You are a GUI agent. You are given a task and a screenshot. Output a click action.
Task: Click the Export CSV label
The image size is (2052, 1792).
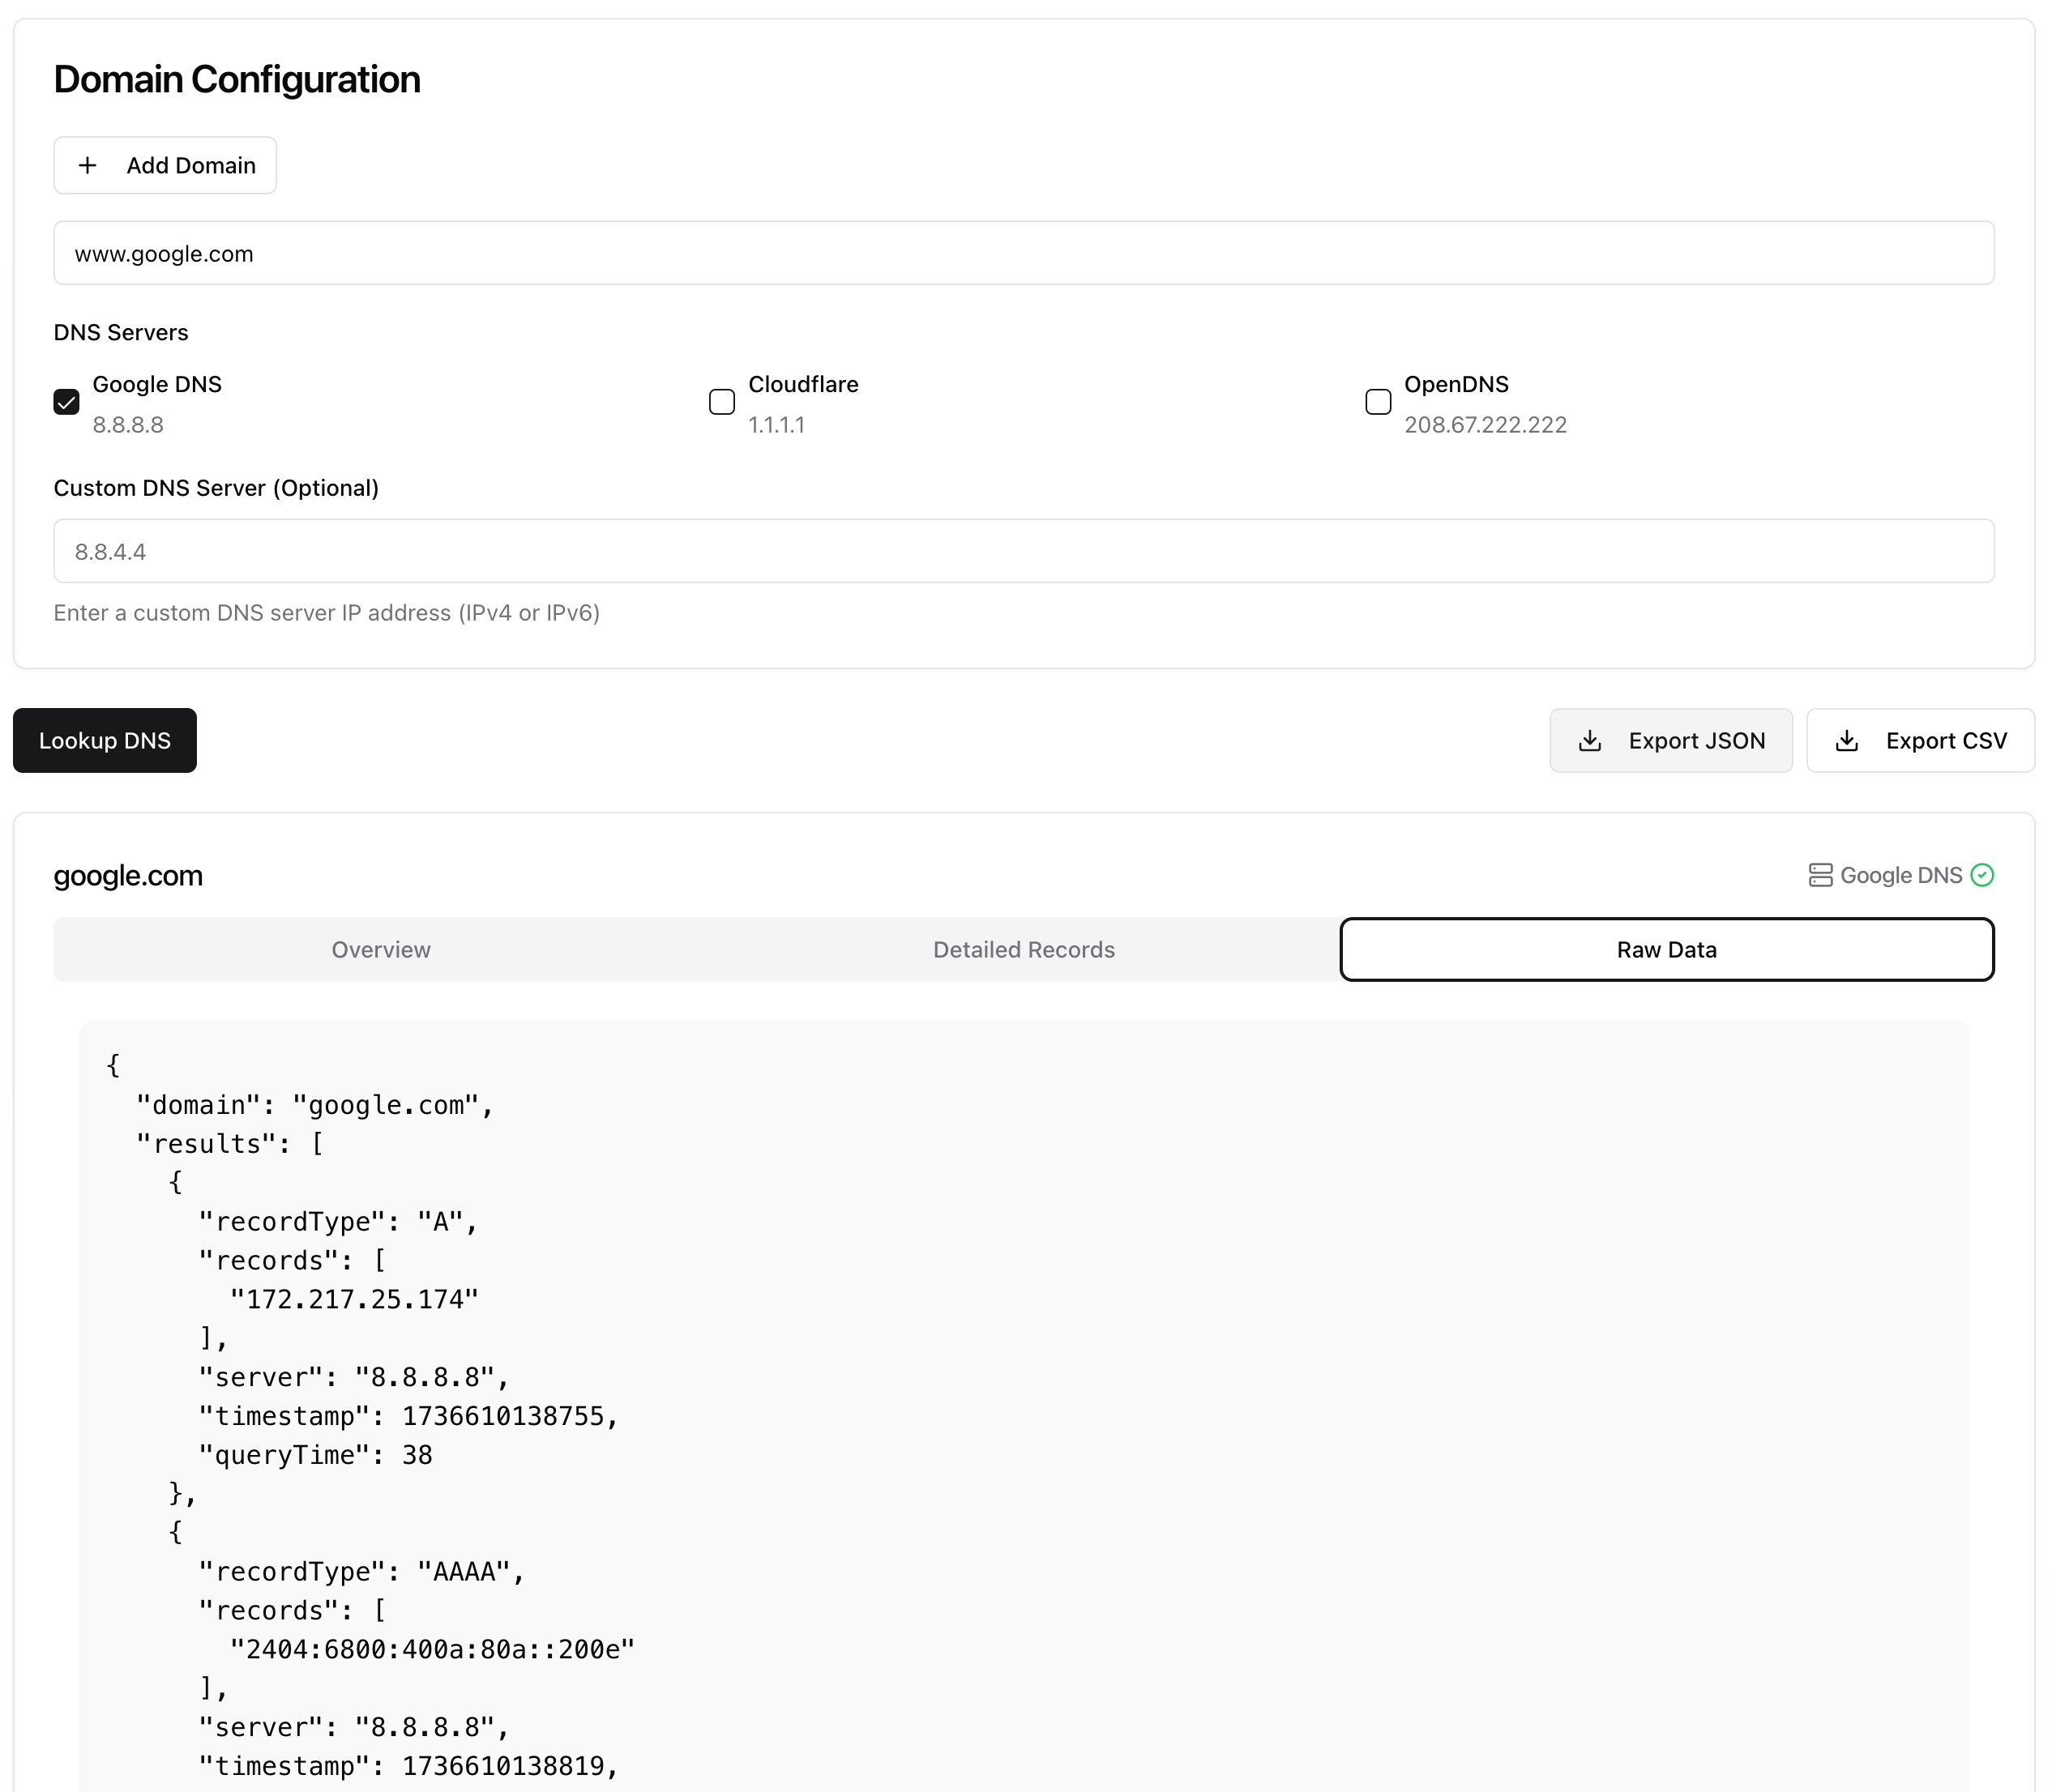[1946, 741]
